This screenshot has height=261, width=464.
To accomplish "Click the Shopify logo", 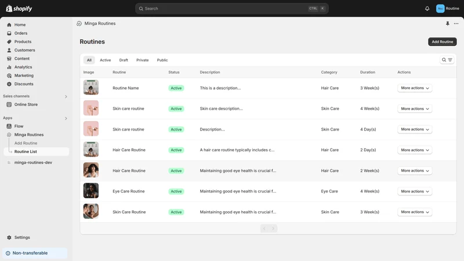I will [x=19, y=9].
